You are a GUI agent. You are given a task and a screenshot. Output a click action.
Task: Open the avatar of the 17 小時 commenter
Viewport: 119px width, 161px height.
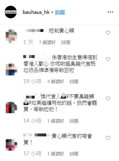pyautogui.click(x=11, y=145)
